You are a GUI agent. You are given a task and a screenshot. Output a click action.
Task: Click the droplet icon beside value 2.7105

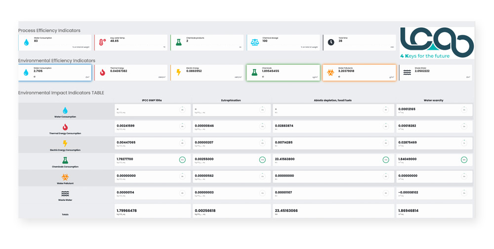tap(26, 73)
